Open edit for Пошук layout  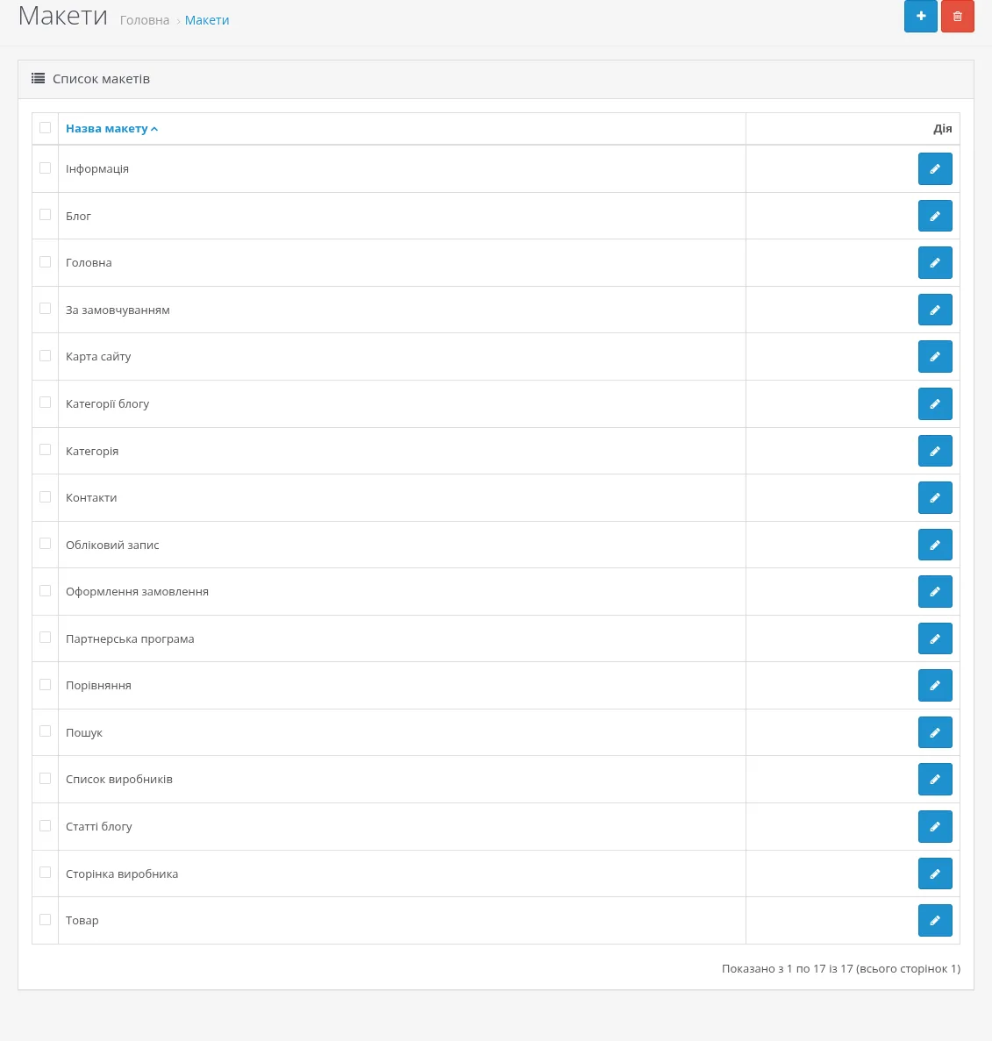coord(935,732)
